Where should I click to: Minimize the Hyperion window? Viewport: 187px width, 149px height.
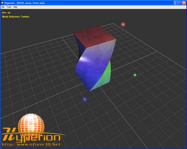click(176, 3)
